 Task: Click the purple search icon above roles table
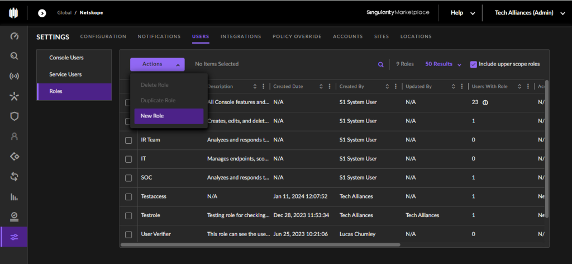380,65
